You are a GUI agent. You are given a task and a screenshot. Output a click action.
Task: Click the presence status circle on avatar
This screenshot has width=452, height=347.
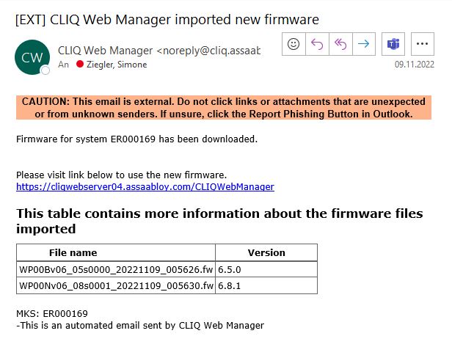coord(45,70)
